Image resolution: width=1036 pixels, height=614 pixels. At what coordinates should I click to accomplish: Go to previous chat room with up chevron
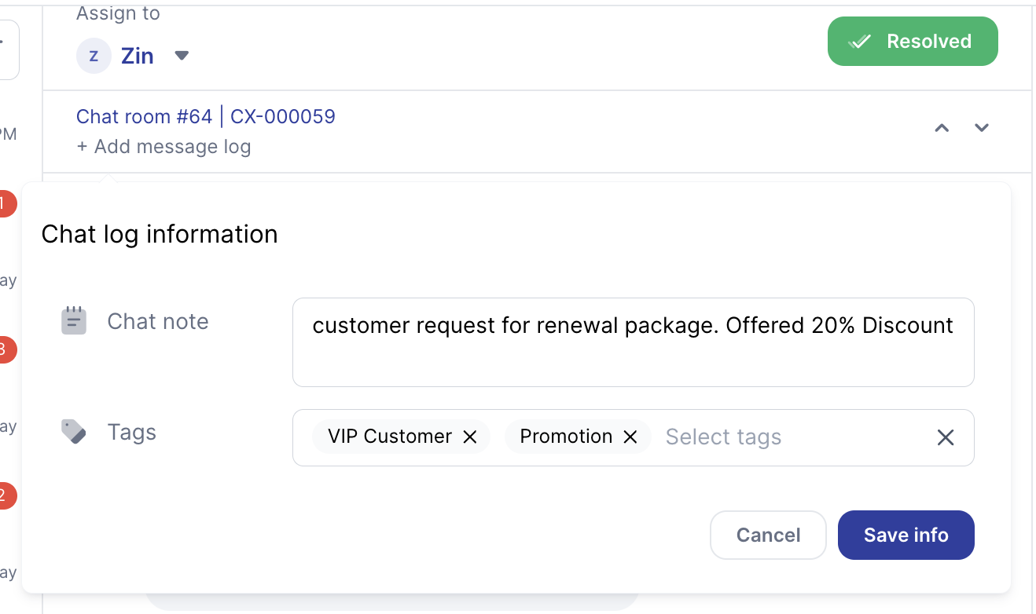[x=942, y=128]
